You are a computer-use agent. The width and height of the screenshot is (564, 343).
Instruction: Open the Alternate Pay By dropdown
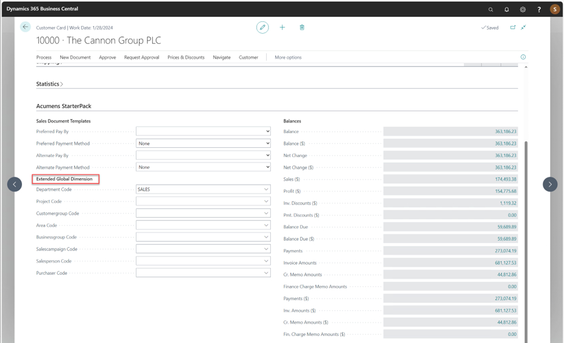click(x=203, y=155)
